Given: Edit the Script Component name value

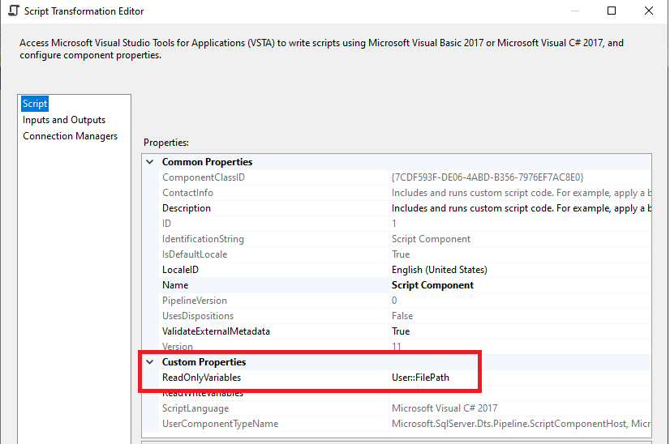Looking at the screenshot, I should [432, 285].
